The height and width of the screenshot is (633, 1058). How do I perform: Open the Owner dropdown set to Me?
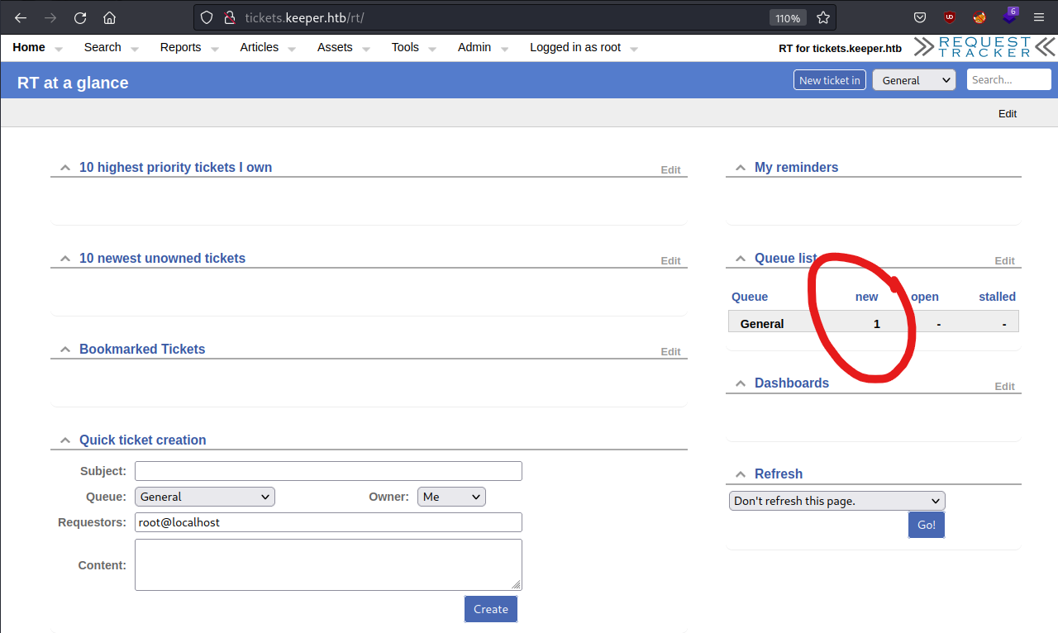pos(451,497)
